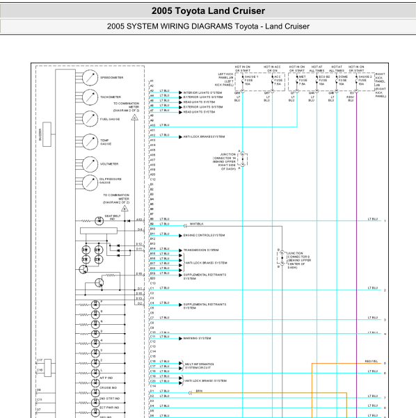
Task: Click the HOT IN ACC OR ON label
Action: point(272,69)
